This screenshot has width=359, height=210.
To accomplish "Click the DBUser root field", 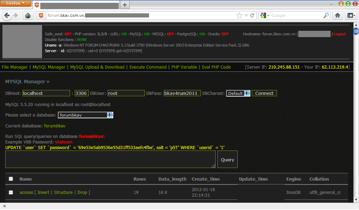I will click(x=126, y=93).
